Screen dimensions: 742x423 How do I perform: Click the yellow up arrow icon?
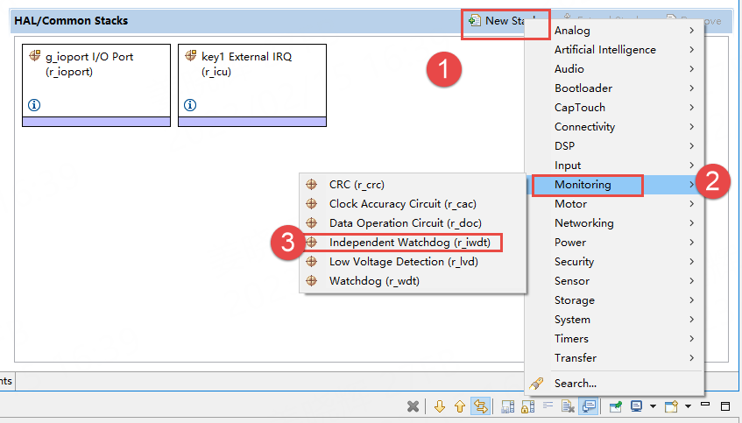(460, 406)
